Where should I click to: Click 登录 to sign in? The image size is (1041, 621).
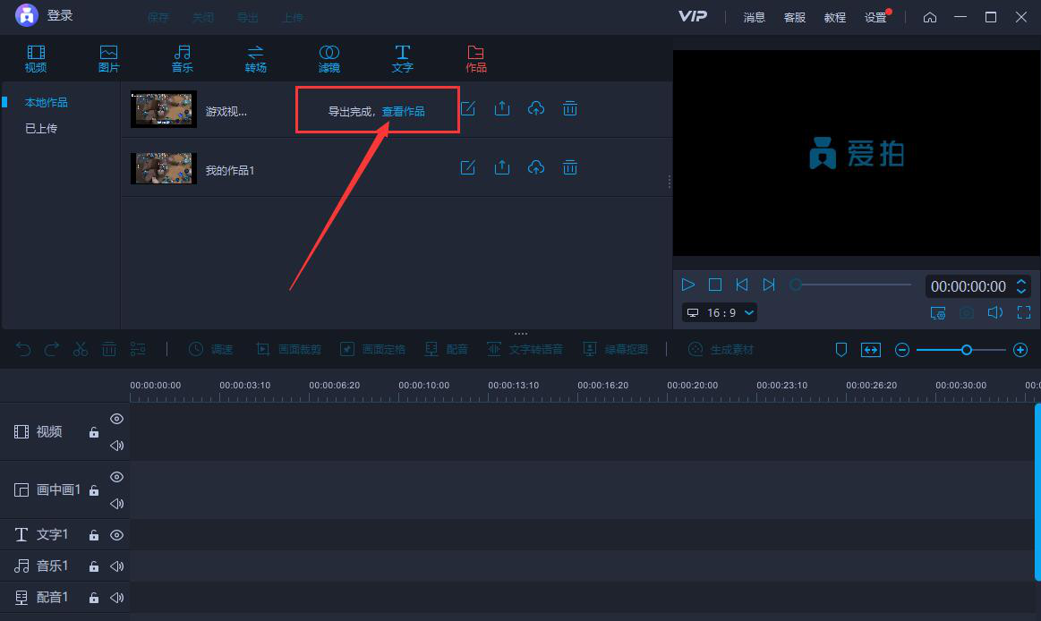pyautogui.click(x=60, y=16)
